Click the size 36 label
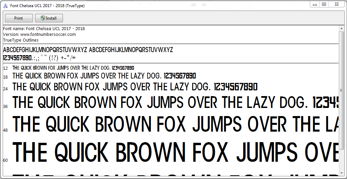347x179 pixels. click(x=5, y=107)
